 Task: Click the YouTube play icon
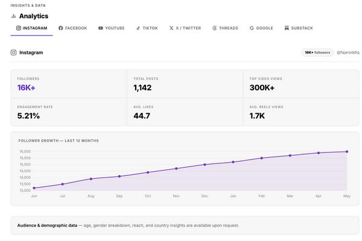click(101, 28)
